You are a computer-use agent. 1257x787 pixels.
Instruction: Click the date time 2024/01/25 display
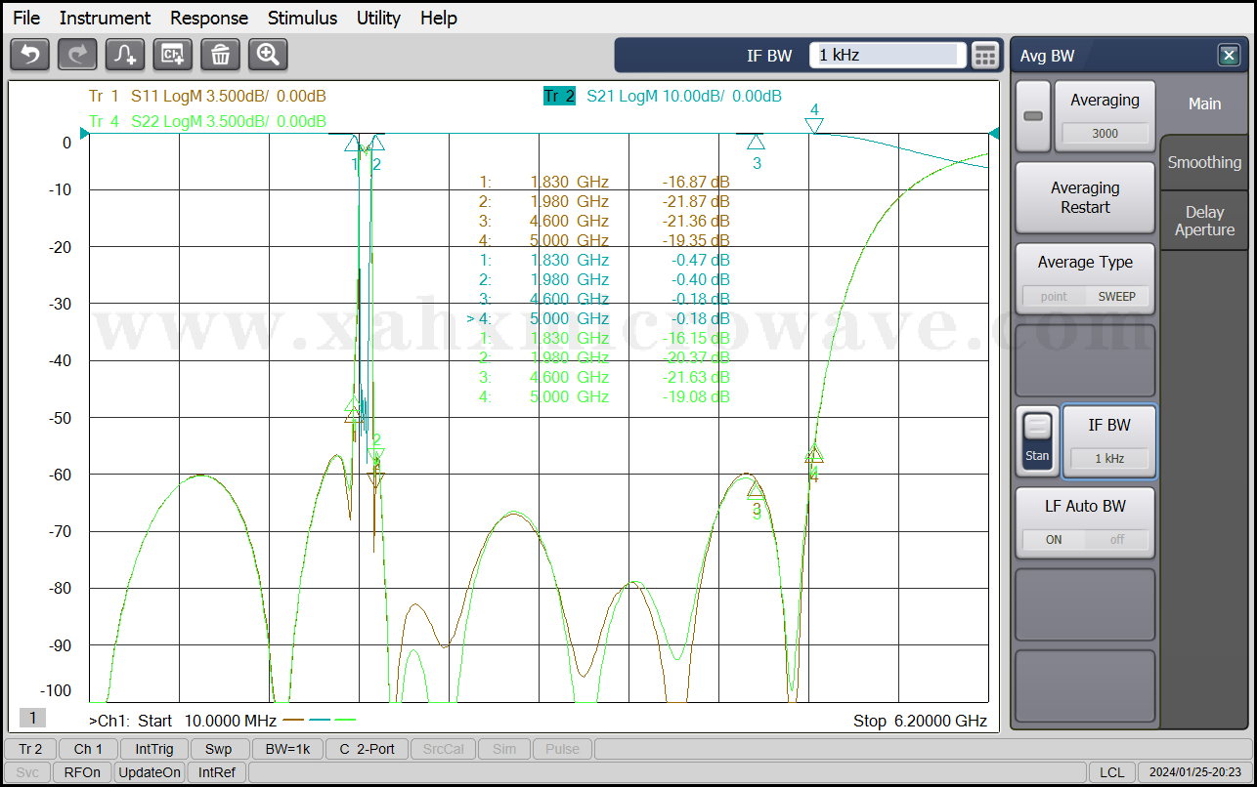1194,772
